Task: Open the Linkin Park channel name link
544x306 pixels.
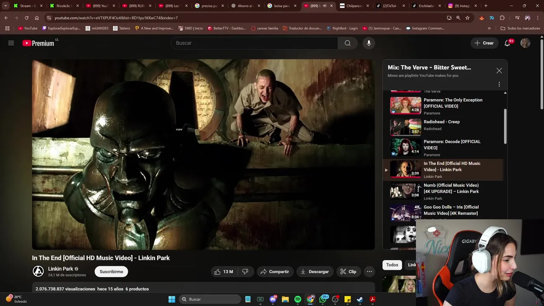Action: click(60, 269)
